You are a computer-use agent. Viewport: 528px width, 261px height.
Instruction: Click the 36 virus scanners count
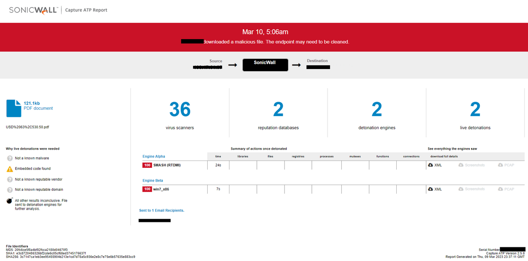coord(180,109)
